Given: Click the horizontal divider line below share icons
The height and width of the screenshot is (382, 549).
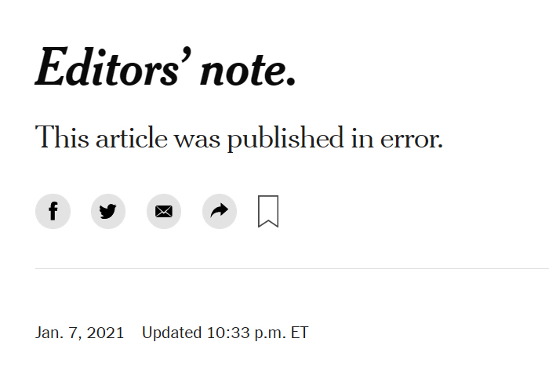Looking at the screenshot, I should point(292,268).
